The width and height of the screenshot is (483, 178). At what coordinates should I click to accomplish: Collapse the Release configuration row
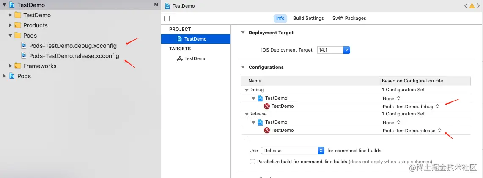pos(247,114)
